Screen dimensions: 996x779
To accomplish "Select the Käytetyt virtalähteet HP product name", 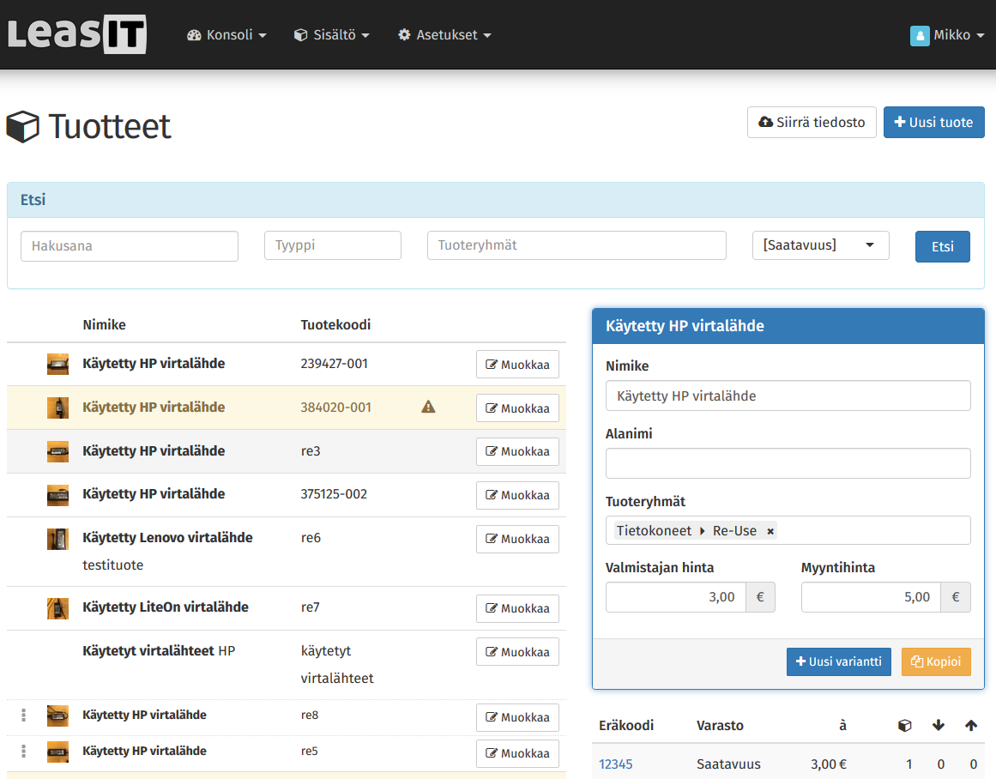I will [159, 650].
